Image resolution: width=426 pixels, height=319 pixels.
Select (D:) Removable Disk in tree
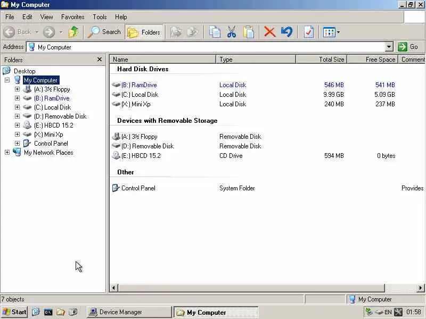pos(60,116)
